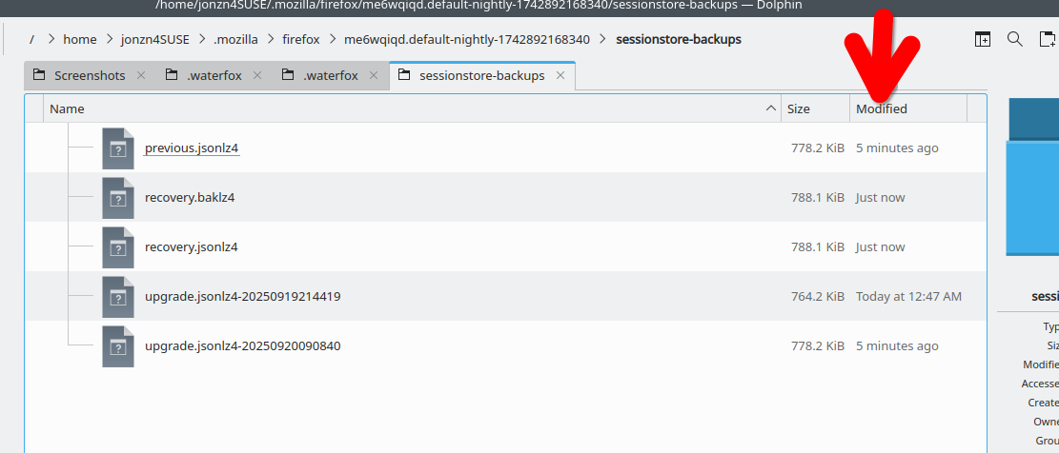Sort files by the Size column

799,109
